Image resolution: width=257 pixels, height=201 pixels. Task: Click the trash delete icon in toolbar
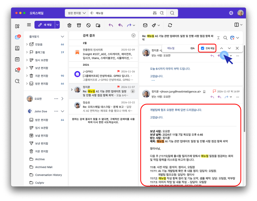[x=70, y=25]
